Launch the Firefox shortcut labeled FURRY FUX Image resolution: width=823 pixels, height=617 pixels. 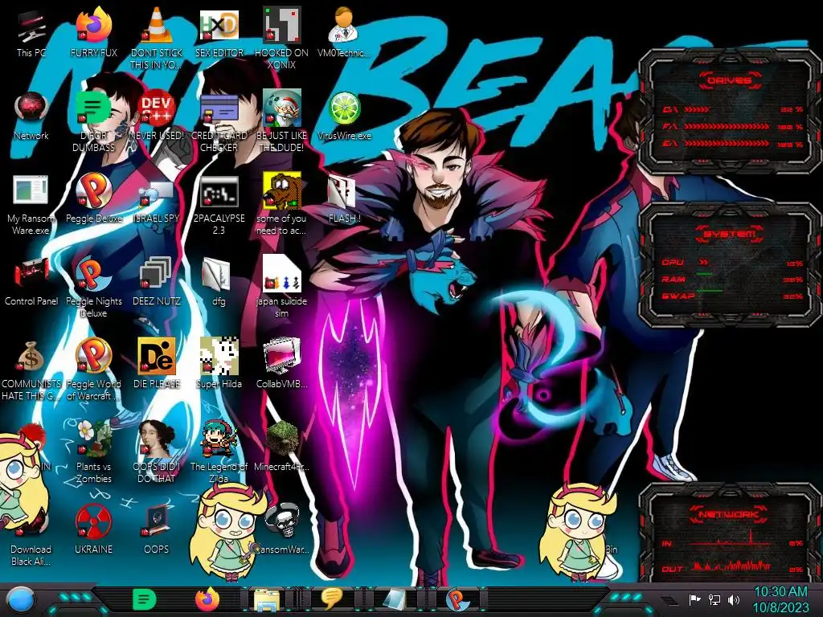93,34
